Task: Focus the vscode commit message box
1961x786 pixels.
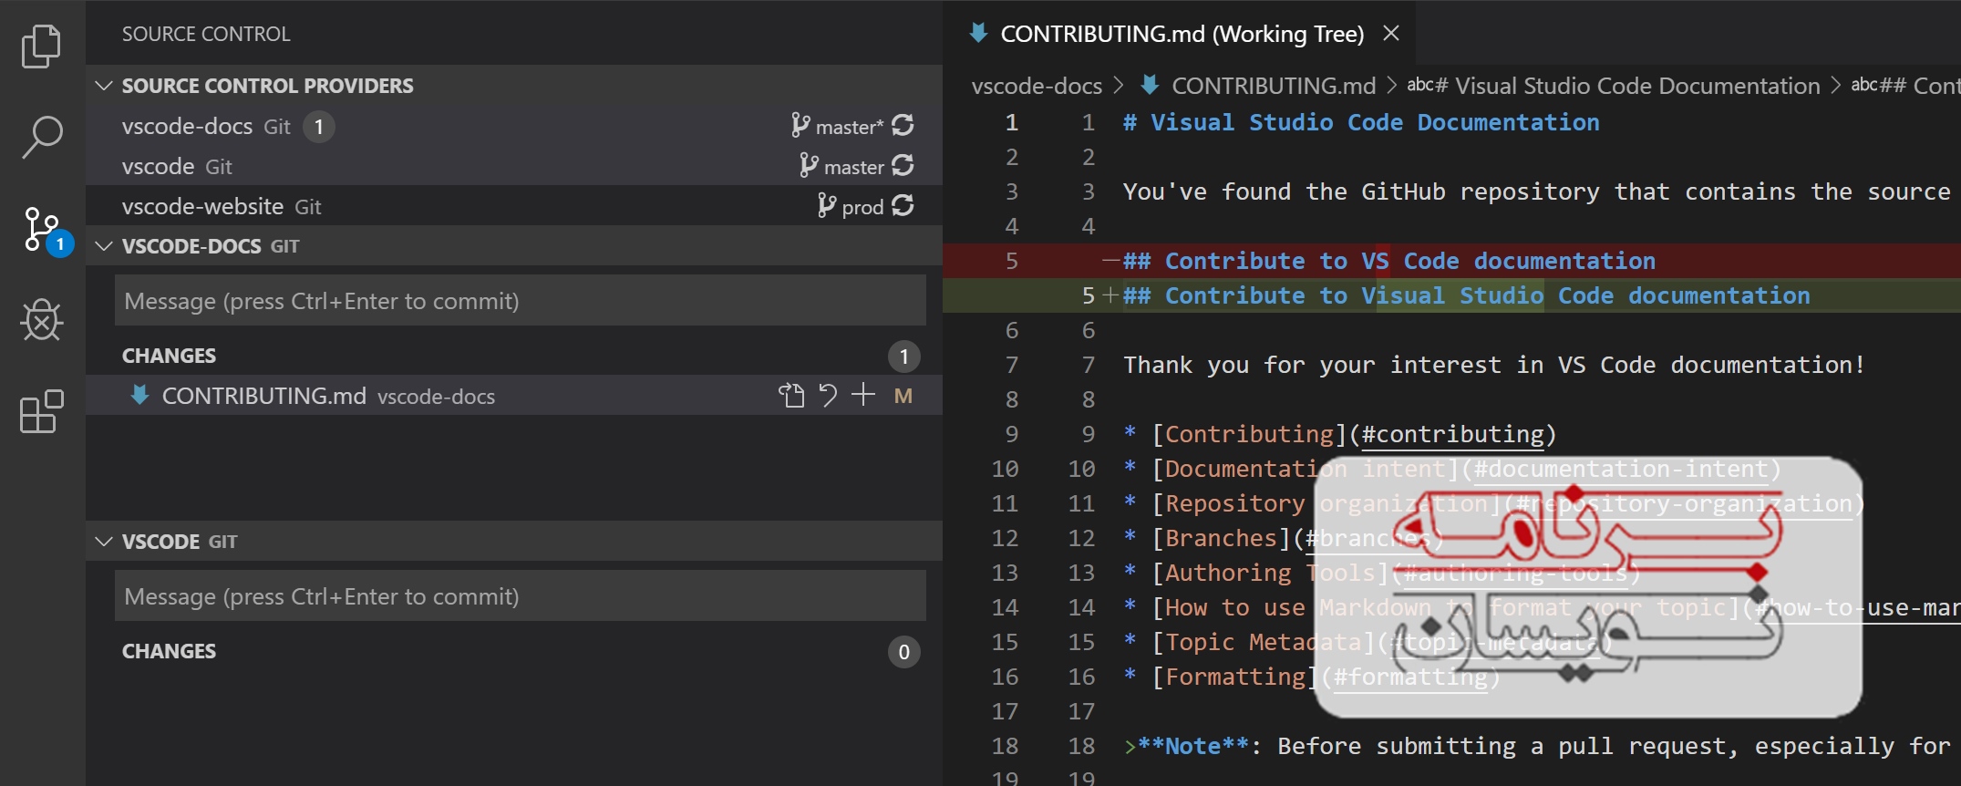Action: pyautogui.click(x=520, y=595)
